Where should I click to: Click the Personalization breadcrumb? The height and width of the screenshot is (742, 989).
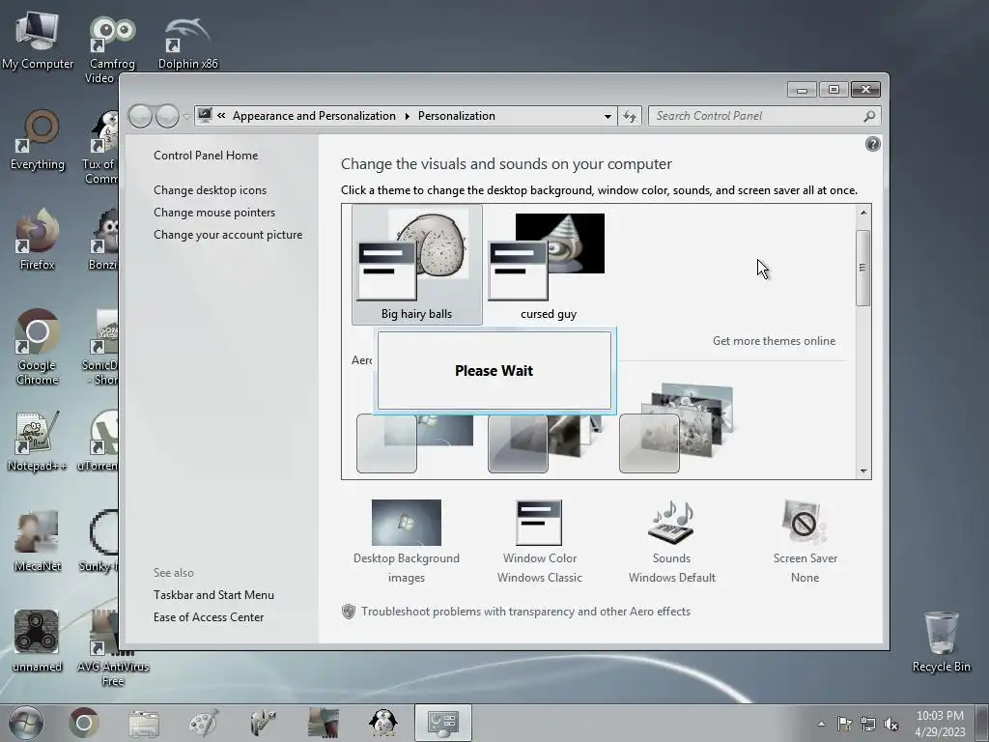click(x=457, y=116)
